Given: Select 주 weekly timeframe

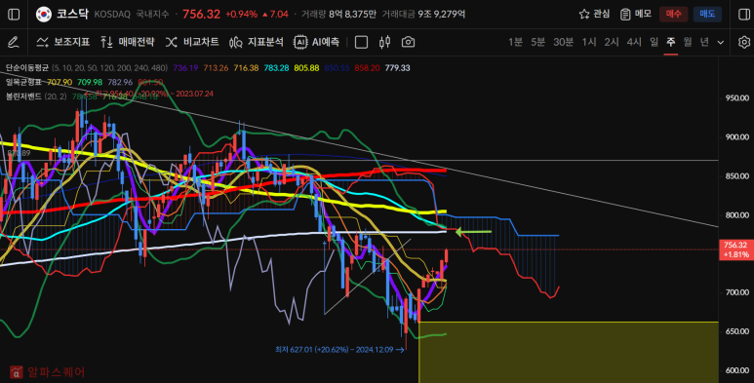Looking at the screenshot, I should coord(671,42).
